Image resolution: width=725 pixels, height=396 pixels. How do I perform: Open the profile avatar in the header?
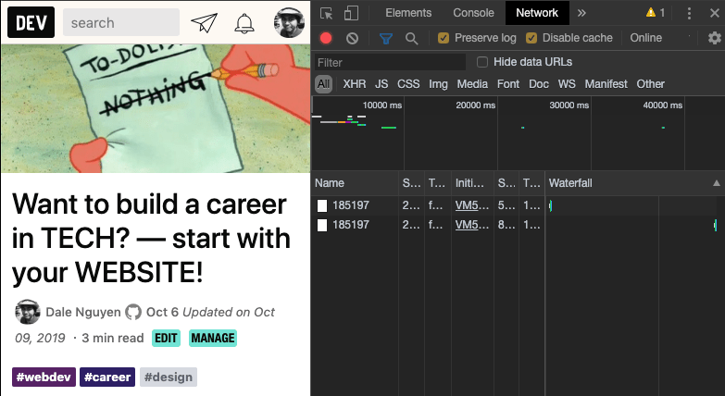[289, 22]
